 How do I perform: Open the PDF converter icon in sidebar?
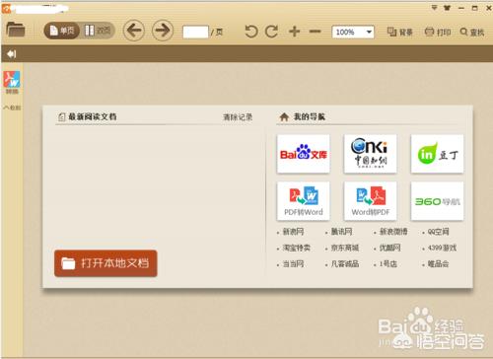12,82
